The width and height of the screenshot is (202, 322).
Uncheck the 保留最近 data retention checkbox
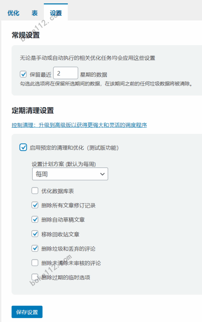[x=23, y=74]
